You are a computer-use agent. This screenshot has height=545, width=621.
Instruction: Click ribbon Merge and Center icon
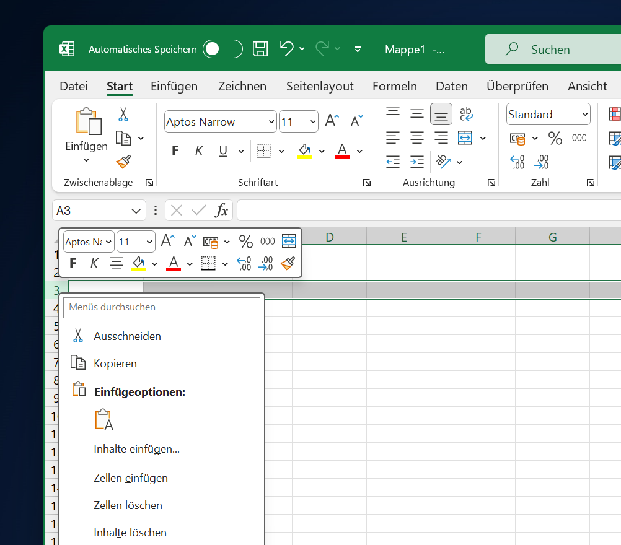point(465,137)
